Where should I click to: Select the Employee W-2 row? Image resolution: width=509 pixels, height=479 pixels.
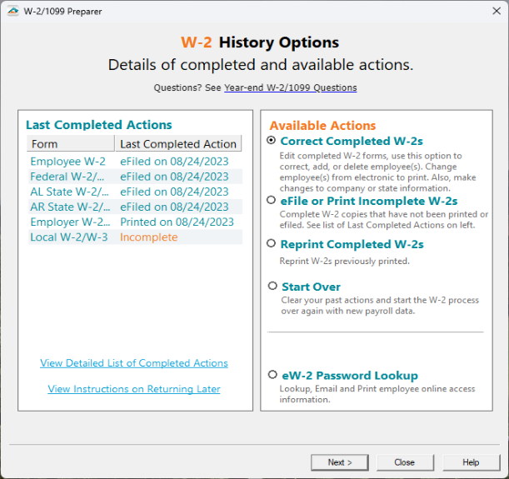pos(135,162)
